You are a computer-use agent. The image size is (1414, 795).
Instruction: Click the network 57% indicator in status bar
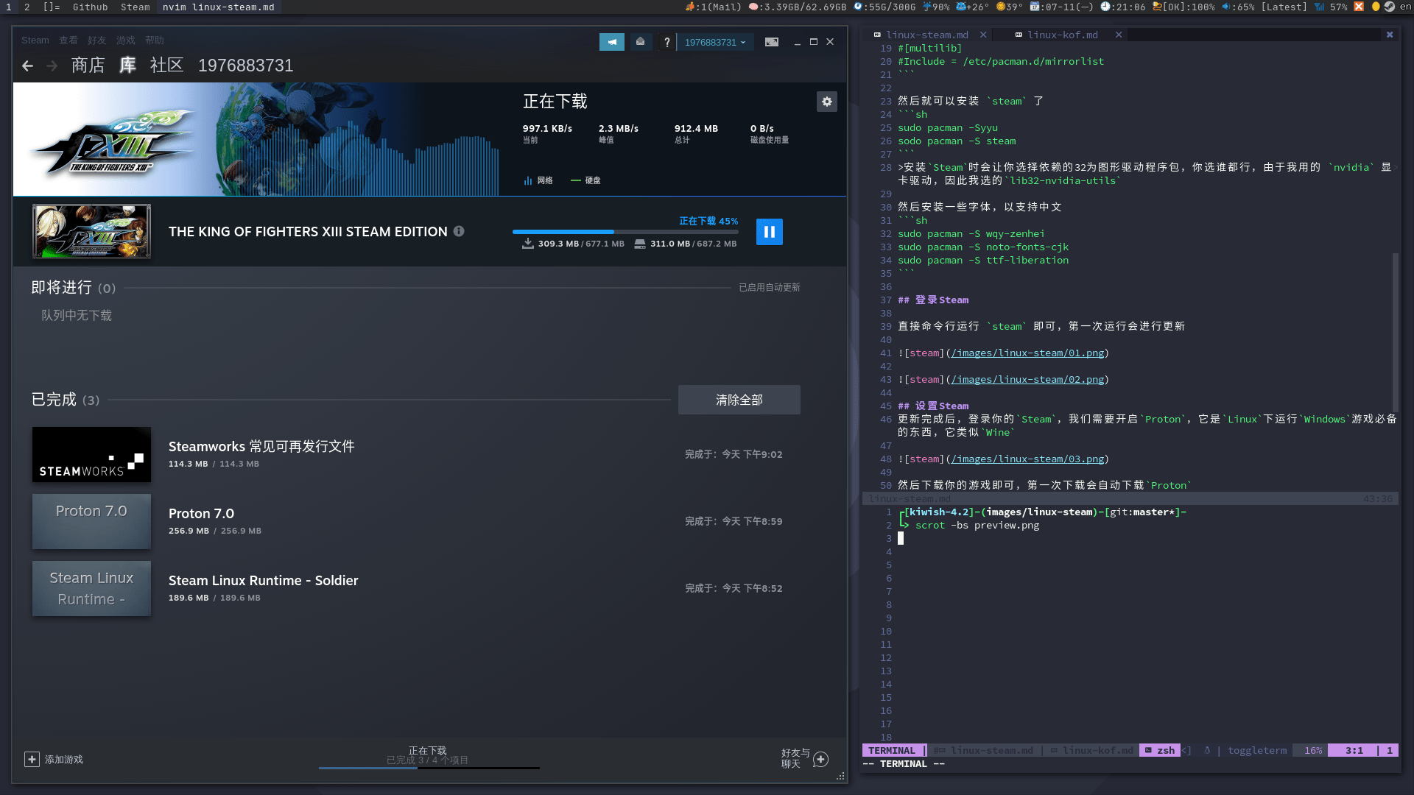coord(1331,7)
